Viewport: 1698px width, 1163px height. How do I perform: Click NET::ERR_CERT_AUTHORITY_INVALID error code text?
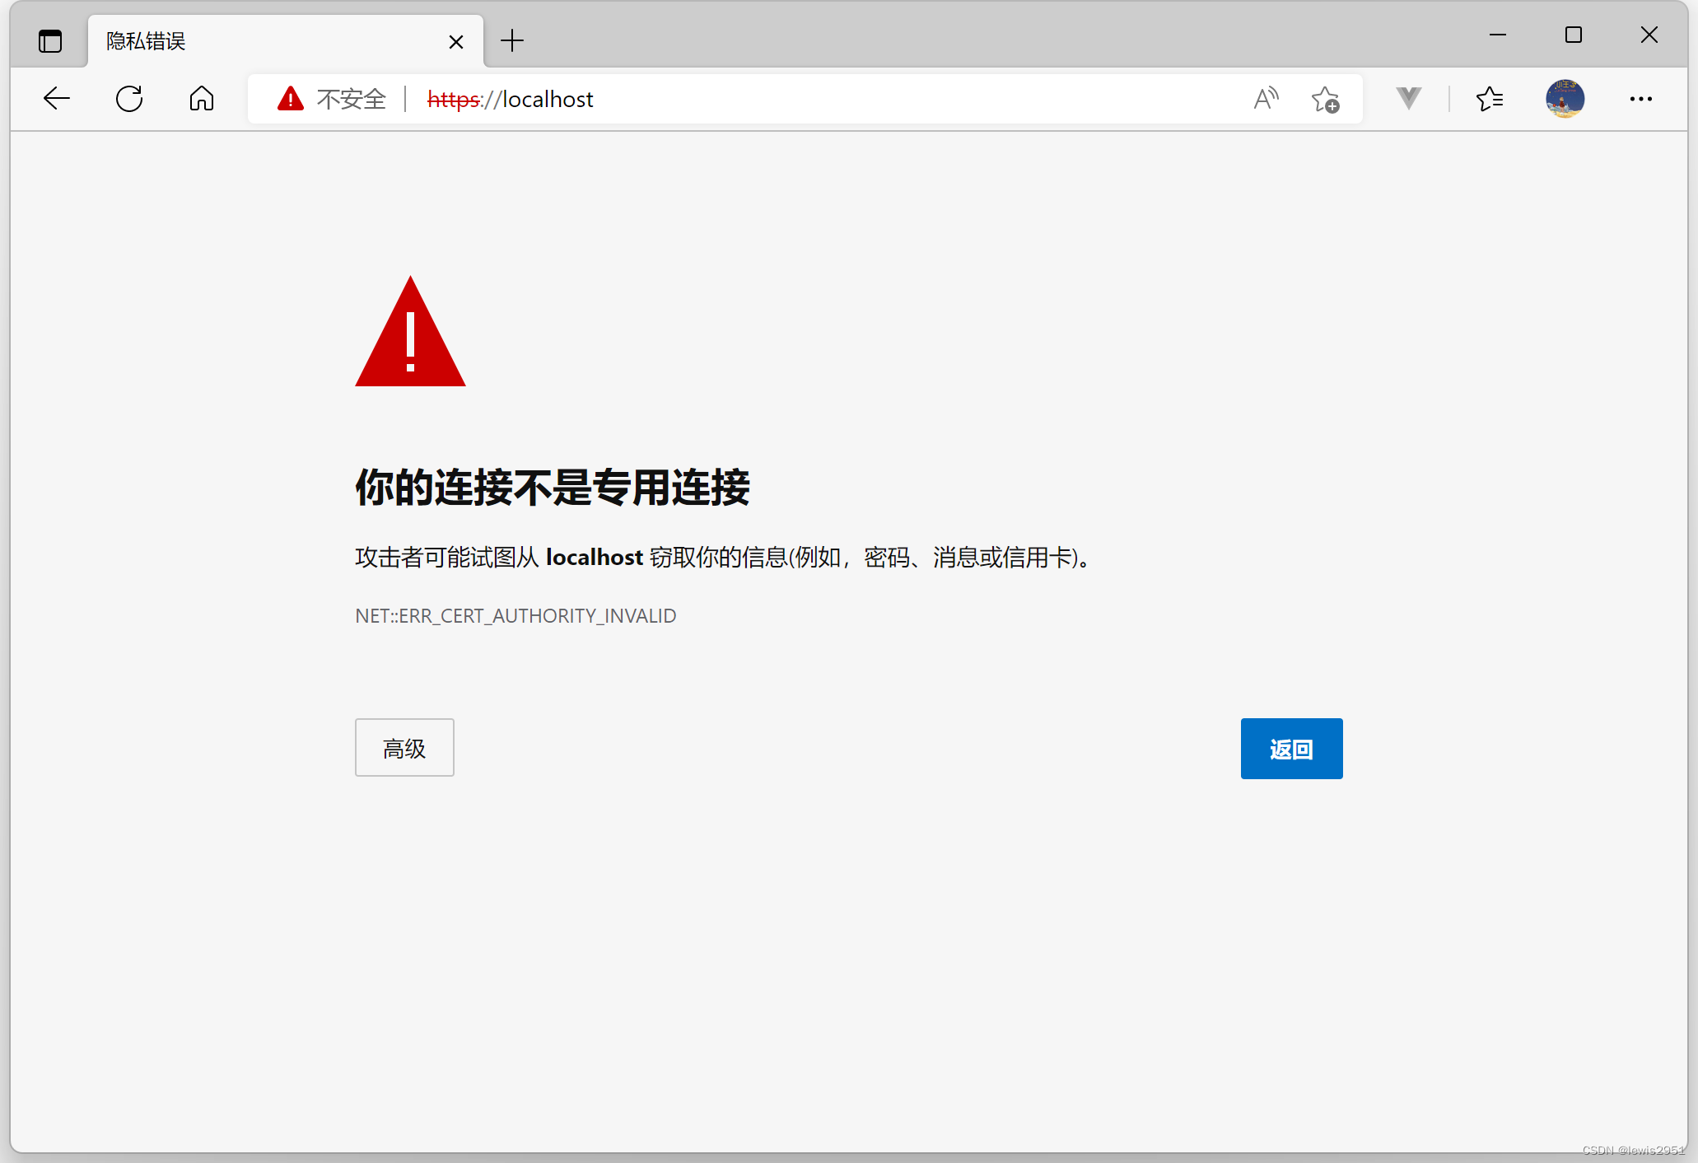click(x=515, y=616)
